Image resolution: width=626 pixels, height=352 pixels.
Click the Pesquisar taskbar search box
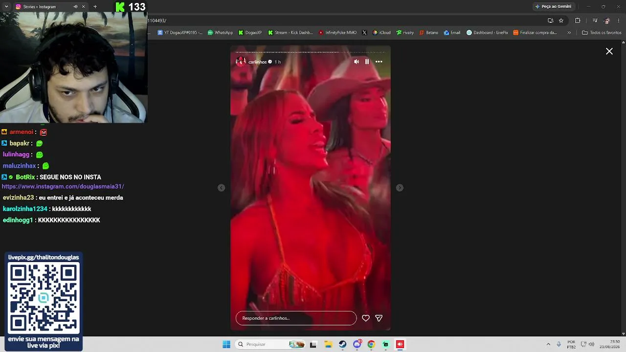(270, 344)
